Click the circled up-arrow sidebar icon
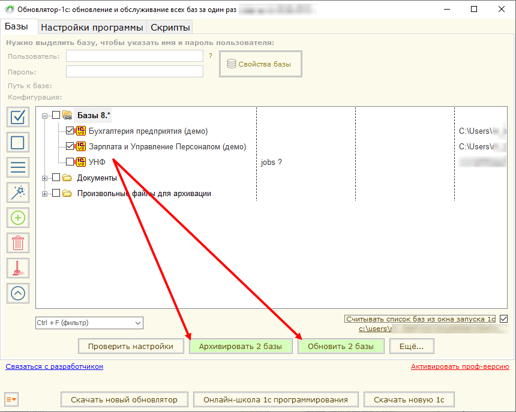Viewport: 516px width, 412px height. tap(18, 293)
